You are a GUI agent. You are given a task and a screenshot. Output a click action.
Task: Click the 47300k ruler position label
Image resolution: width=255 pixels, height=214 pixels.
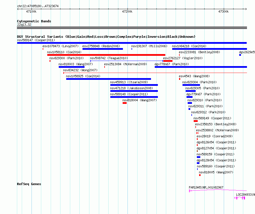coord(223,11)
